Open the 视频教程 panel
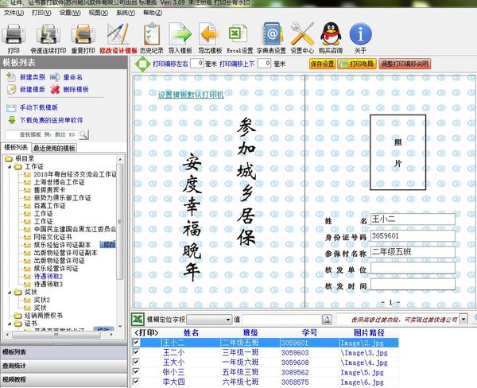 point(64,380)
